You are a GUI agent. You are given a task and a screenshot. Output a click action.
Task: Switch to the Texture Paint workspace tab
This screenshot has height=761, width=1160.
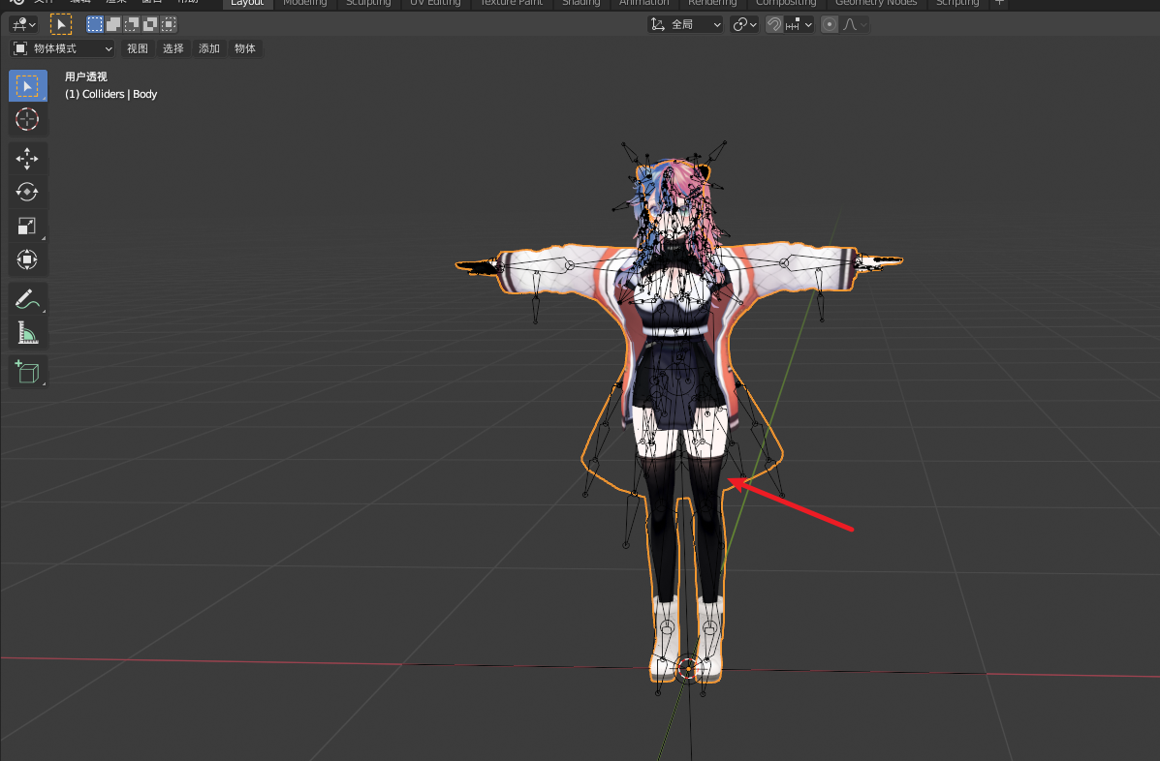click(512, 4)
